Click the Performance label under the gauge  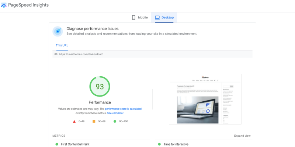(x=100, y=102)
